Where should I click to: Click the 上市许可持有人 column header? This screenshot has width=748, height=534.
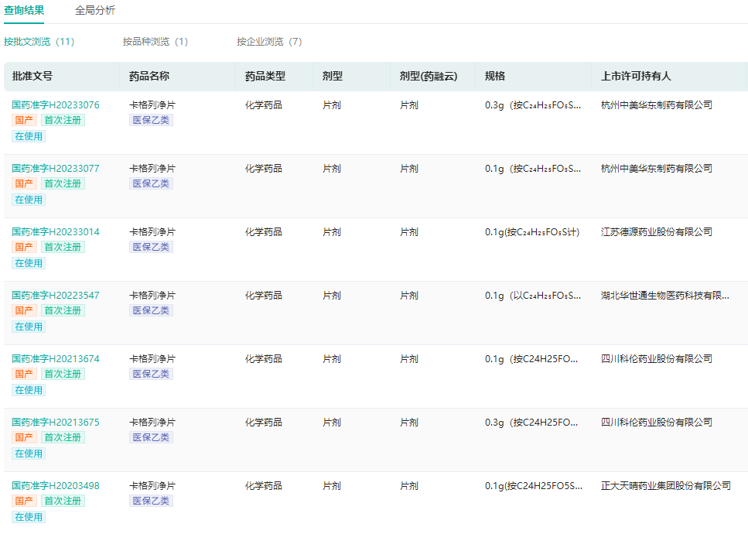click(x=636, y=77)
